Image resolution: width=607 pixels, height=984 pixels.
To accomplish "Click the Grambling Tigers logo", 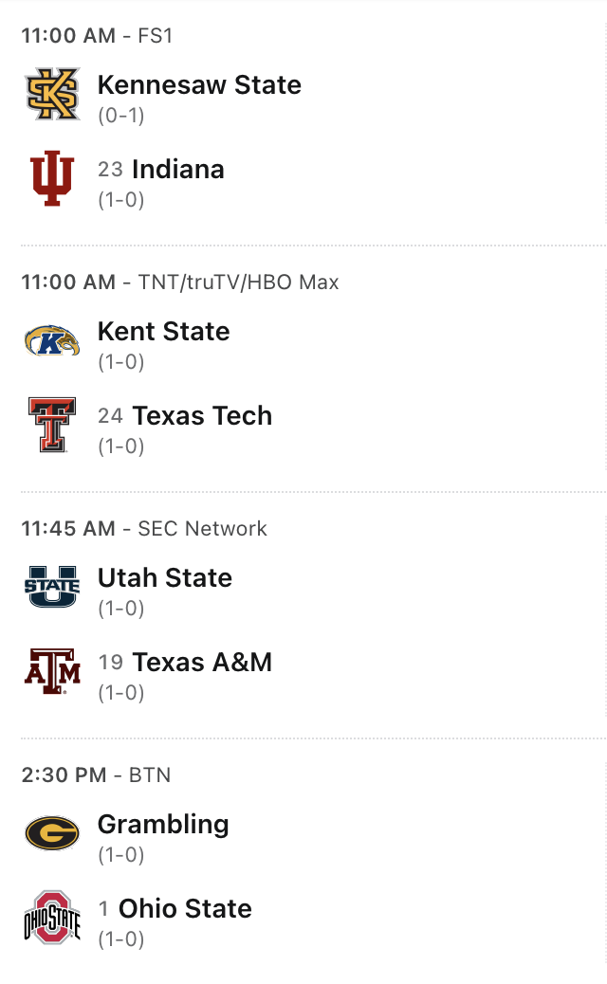I will pos(52,833).
